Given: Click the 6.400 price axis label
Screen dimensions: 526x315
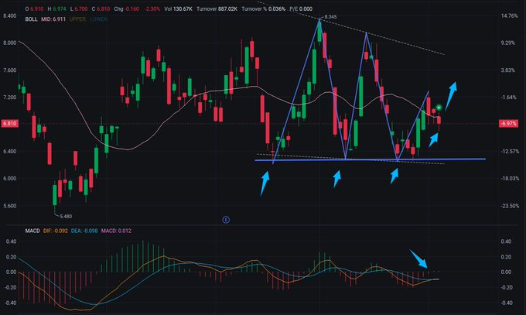Looking at the screenshot, I should [x=9, y=151].
